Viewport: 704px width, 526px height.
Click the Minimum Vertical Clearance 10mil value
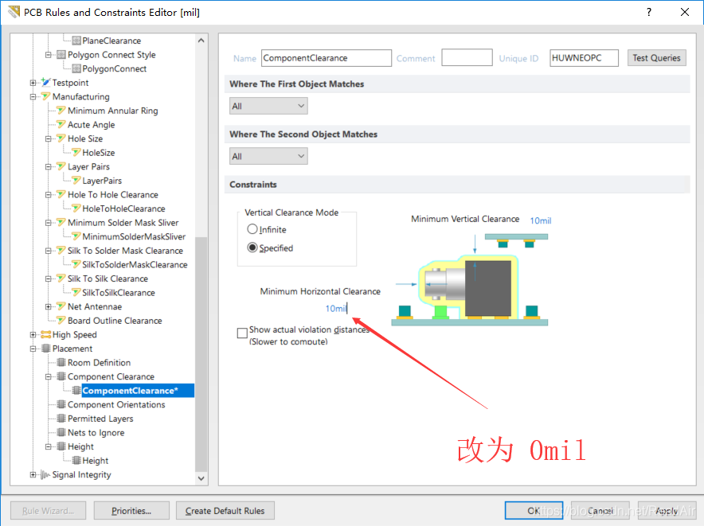(541, 220)
